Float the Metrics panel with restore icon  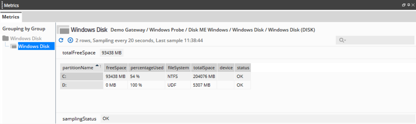pyautogui.click(x=404, y=5)
